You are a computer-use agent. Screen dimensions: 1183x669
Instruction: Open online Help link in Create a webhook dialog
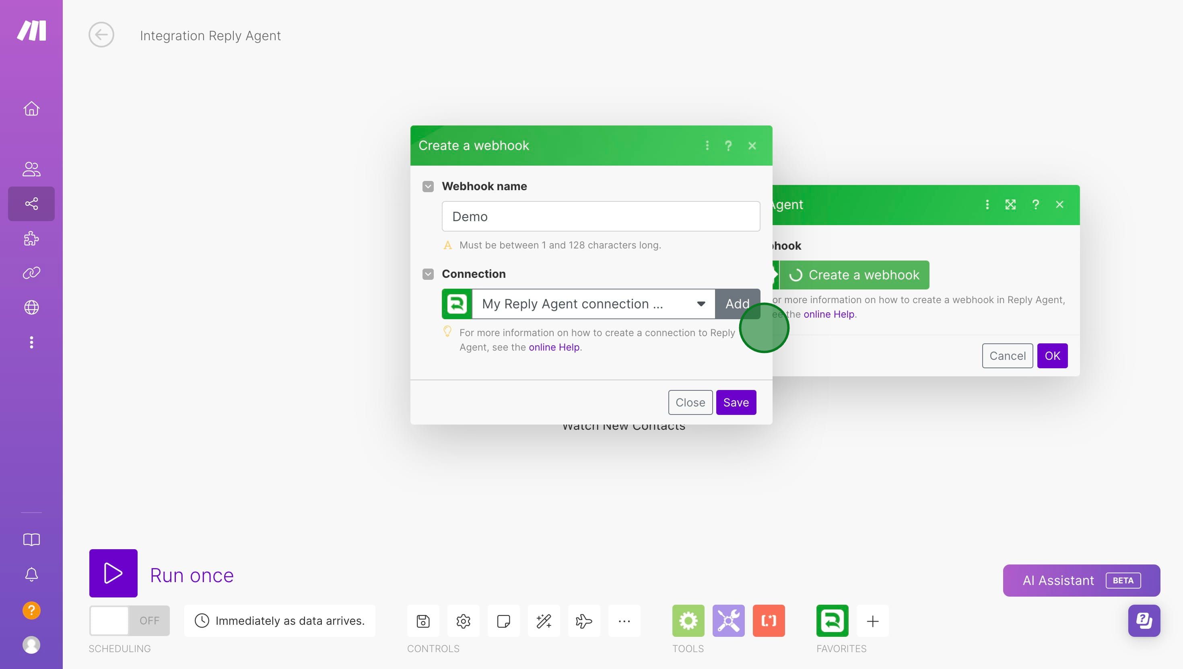(554, 347)
